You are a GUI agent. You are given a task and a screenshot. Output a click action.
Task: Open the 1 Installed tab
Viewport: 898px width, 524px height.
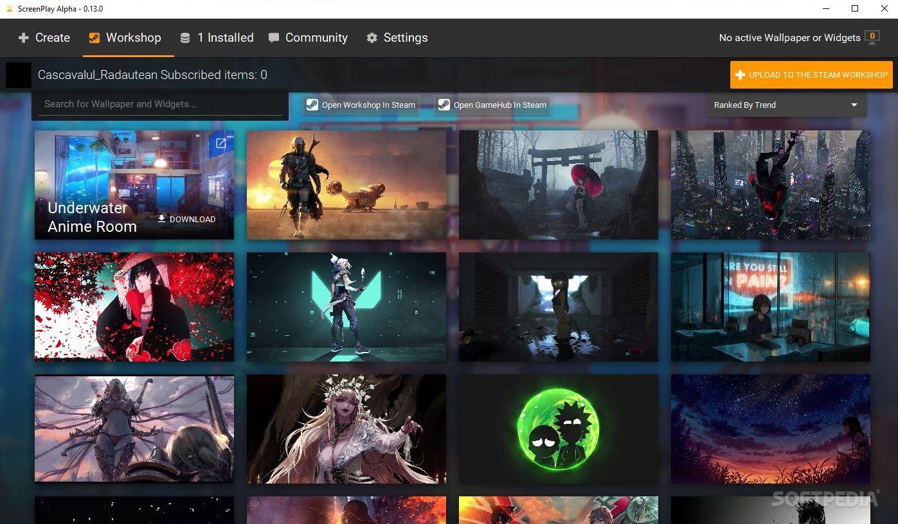click(217, 38)
